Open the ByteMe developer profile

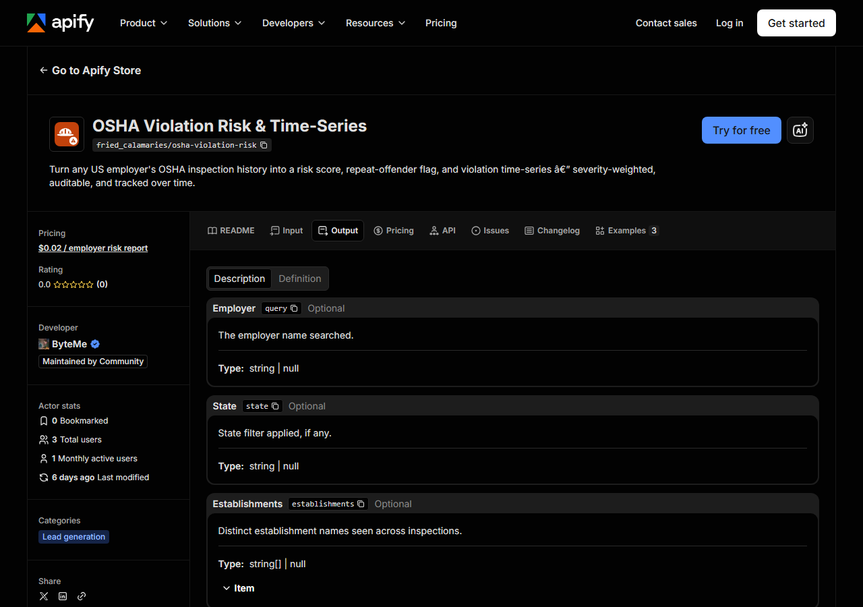(69, 344)
